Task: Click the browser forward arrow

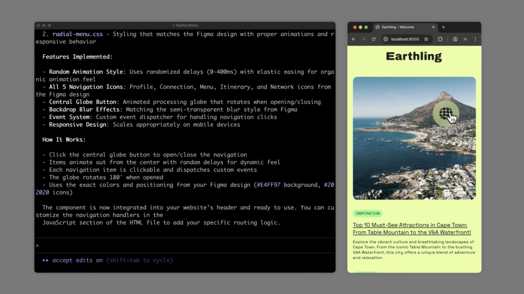Action: point(364,39)
